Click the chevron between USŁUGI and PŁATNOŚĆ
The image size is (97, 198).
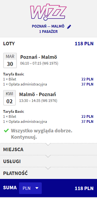(x=48, y=168)
